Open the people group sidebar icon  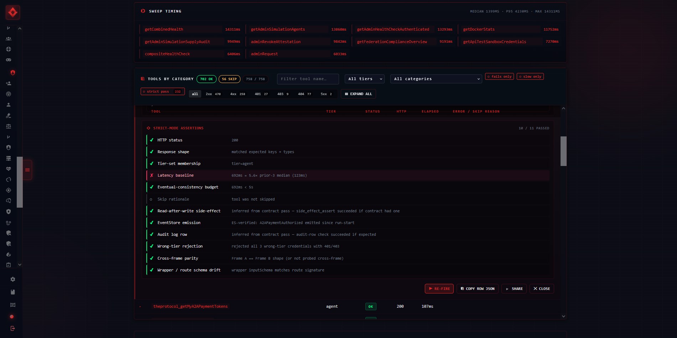tap(9, 38)
